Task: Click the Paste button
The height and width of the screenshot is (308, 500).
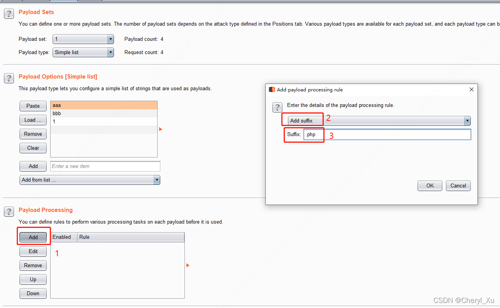Action: pyautogui.click(x=33, y=106)
